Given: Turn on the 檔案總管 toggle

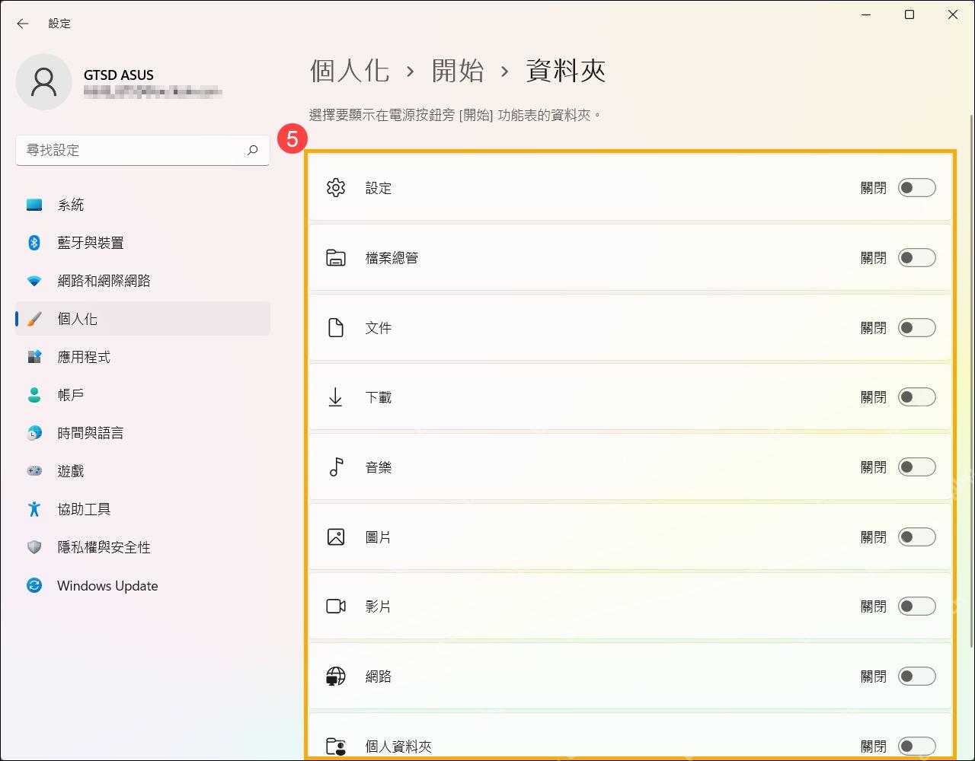Looking at the screenshot, I should point(916,258).
